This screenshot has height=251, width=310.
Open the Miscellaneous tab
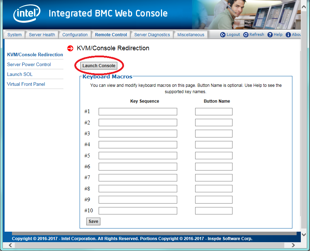point(191,35)
